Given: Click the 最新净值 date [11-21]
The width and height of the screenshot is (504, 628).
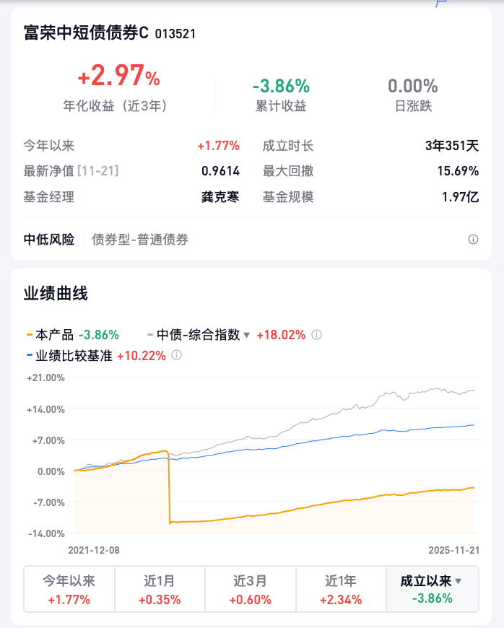Looking at the screenshot, I should pyautogui.click(x=98, y=171).
